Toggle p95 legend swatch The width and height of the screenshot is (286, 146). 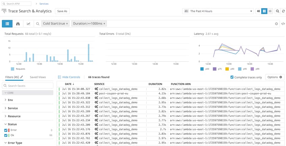click(240, 69)
